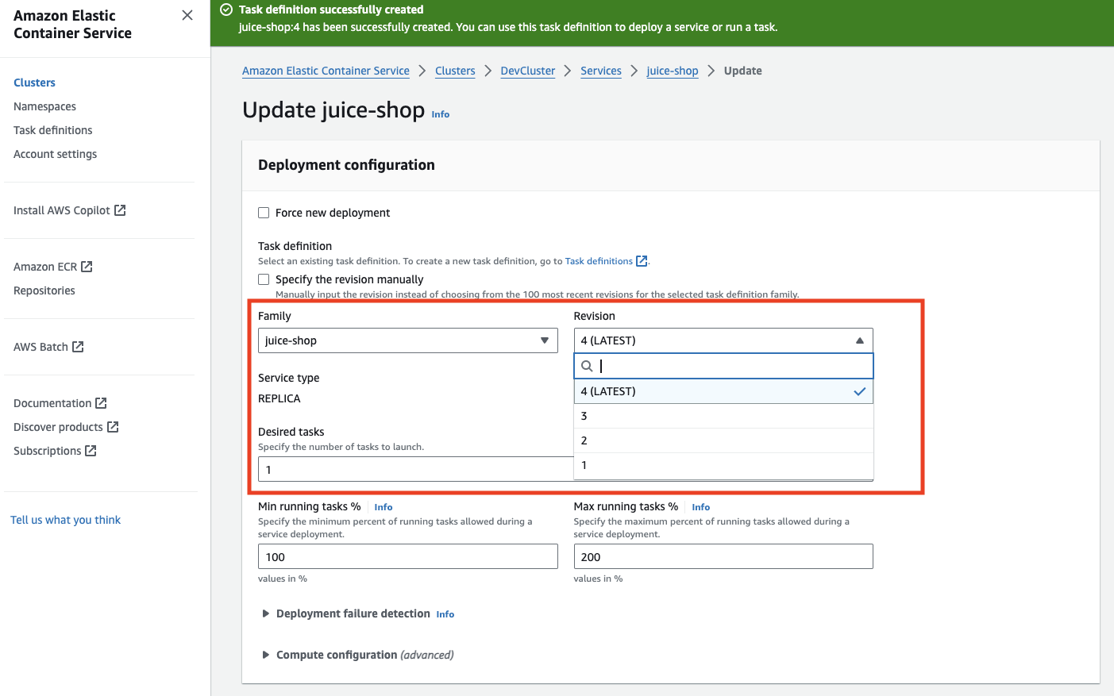Expand Compute configuration (advanced) section
This screenshot has width=1114, height=696.
[266, 656]
